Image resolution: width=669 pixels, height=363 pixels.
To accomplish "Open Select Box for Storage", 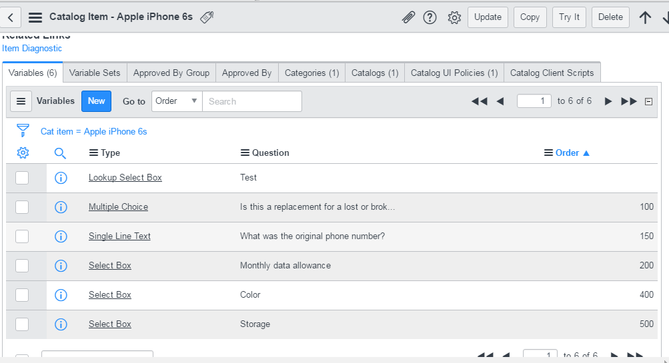I will click(x=109, y=324).
